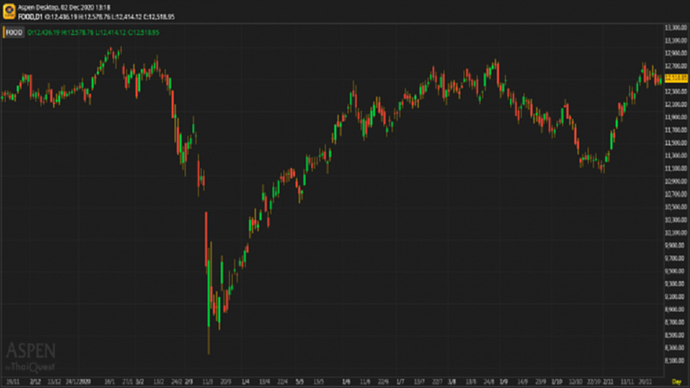Click the 2020 year marker on date axis
Screen dimensions: 690x388
pos(85,382)
